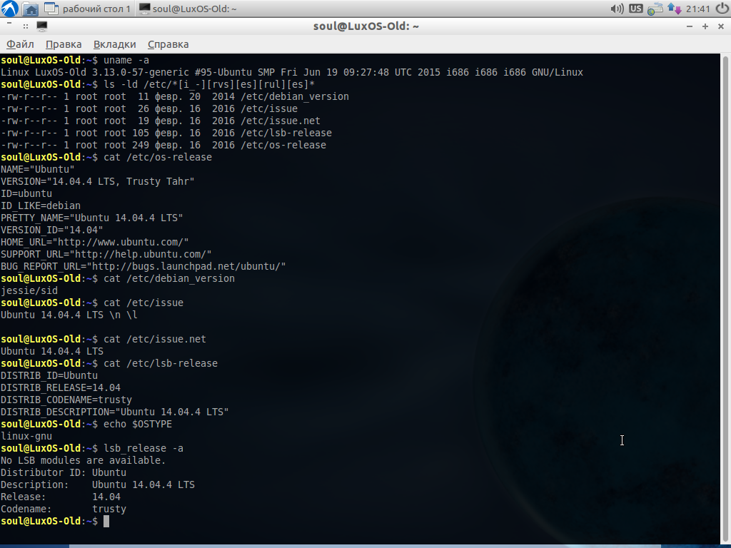Click the DISTRIB_DESCRIPTION line
Viewport: 731px width, 548px height.
[115, 412]
